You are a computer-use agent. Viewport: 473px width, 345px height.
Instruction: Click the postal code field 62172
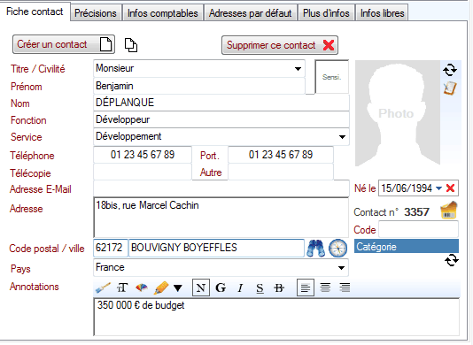[x=111, y=248]
